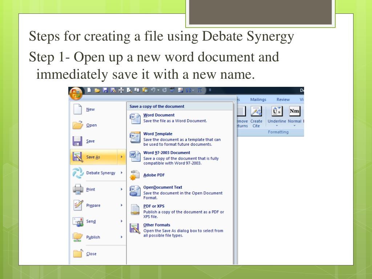
Task: Click the Quick Print icon in quick access toolbar
Action: tap(121, 90)
